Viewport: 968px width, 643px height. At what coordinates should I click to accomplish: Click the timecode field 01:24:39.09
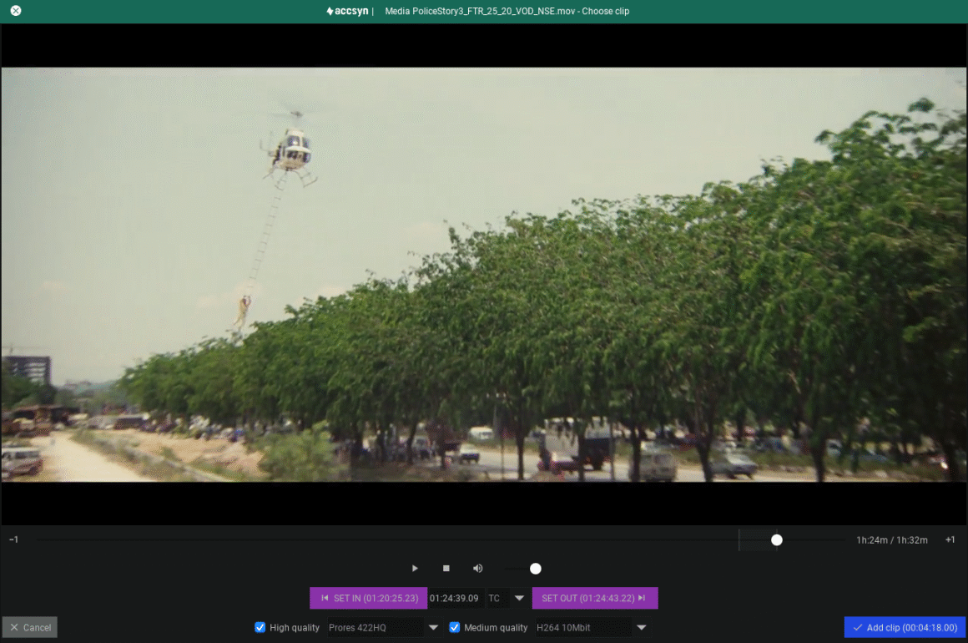pos(454,598)
